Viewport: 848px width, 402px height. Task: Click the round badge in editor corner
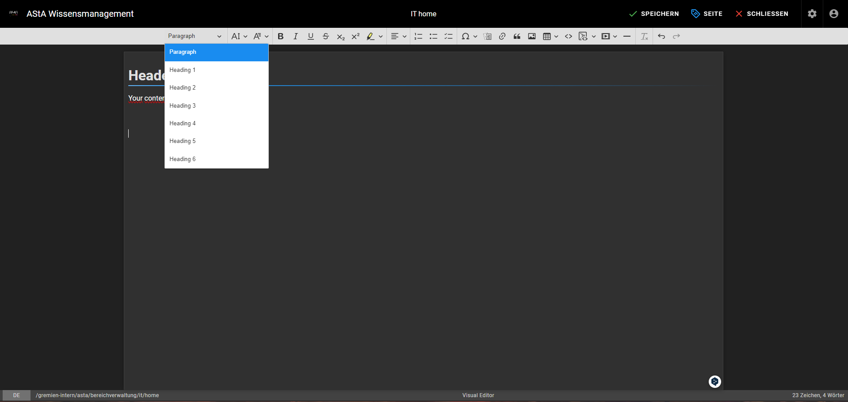click(715, 382)
